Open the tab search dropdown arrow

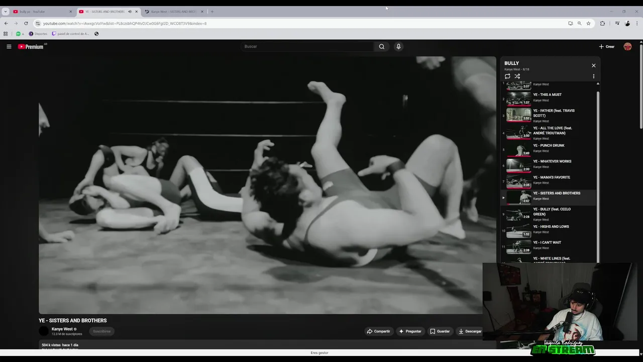[x=5, y=12]
